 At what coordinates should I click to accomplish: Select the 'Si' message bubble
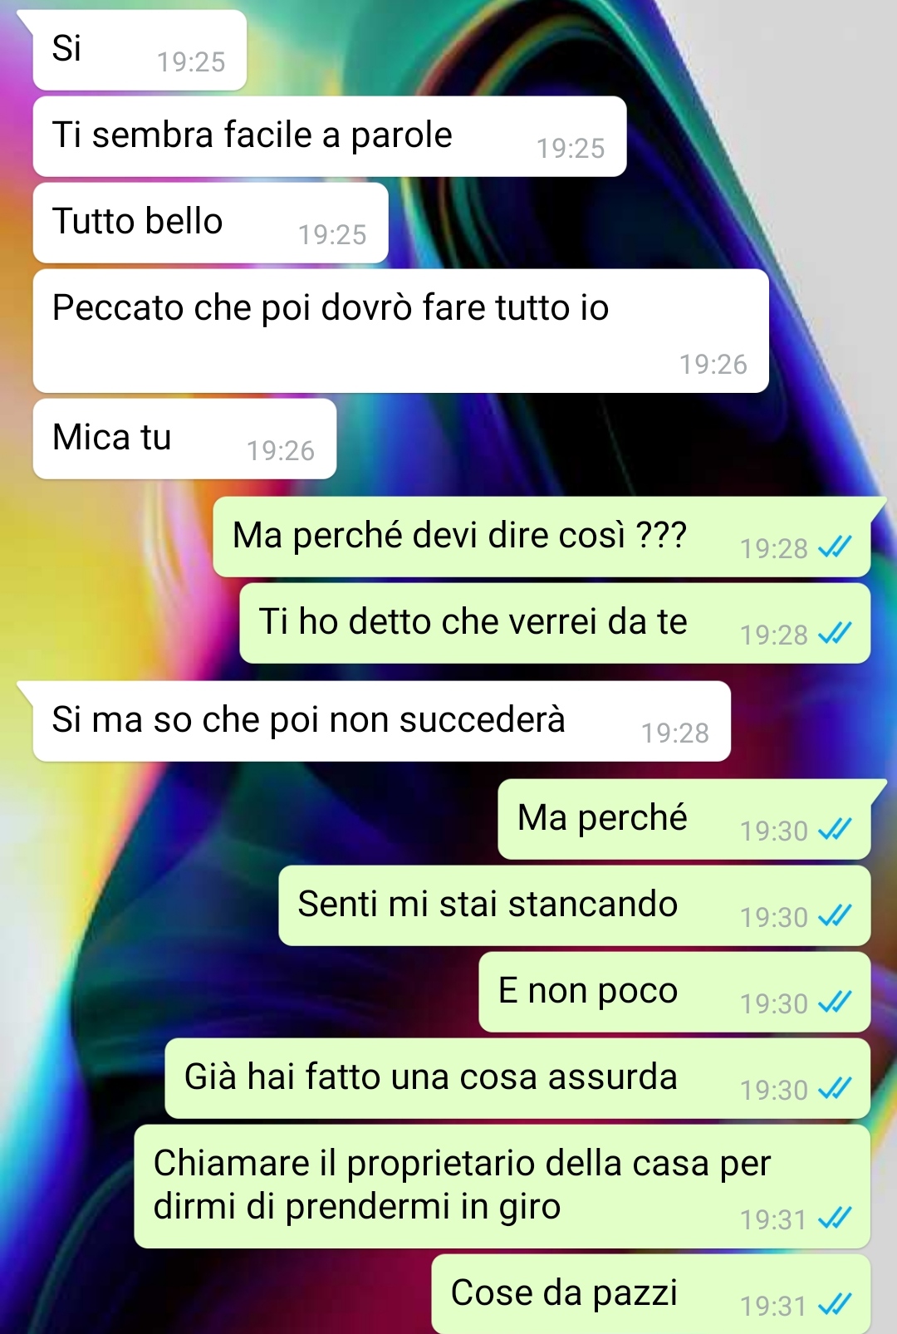click(140, 50)
